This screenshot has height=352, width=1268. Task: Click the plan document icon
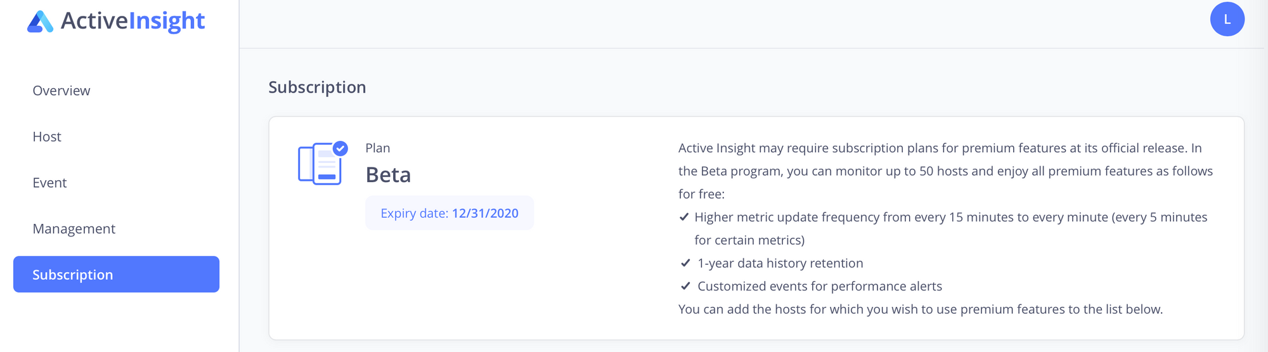(320, 166)
